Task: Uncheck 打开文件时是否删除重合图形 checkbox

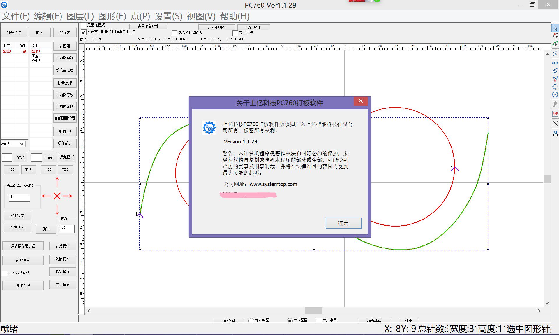Action: tap(84, 32)
